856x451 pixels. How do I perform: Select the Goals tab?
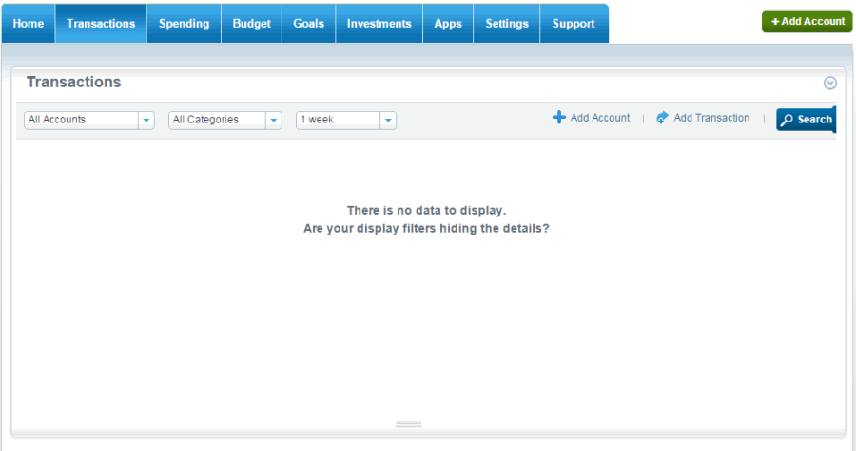click(x=308, y=24)
